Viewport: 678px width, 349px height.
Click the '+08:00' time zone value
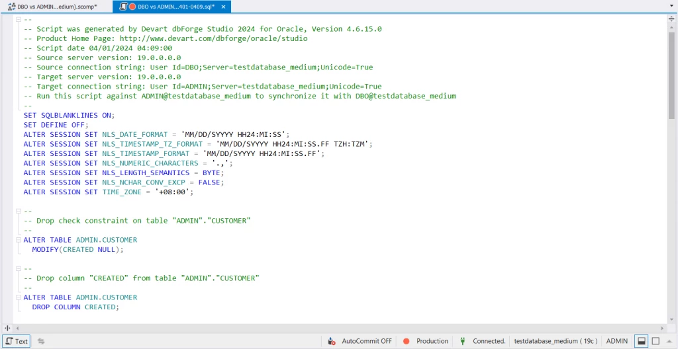[172, 192]
